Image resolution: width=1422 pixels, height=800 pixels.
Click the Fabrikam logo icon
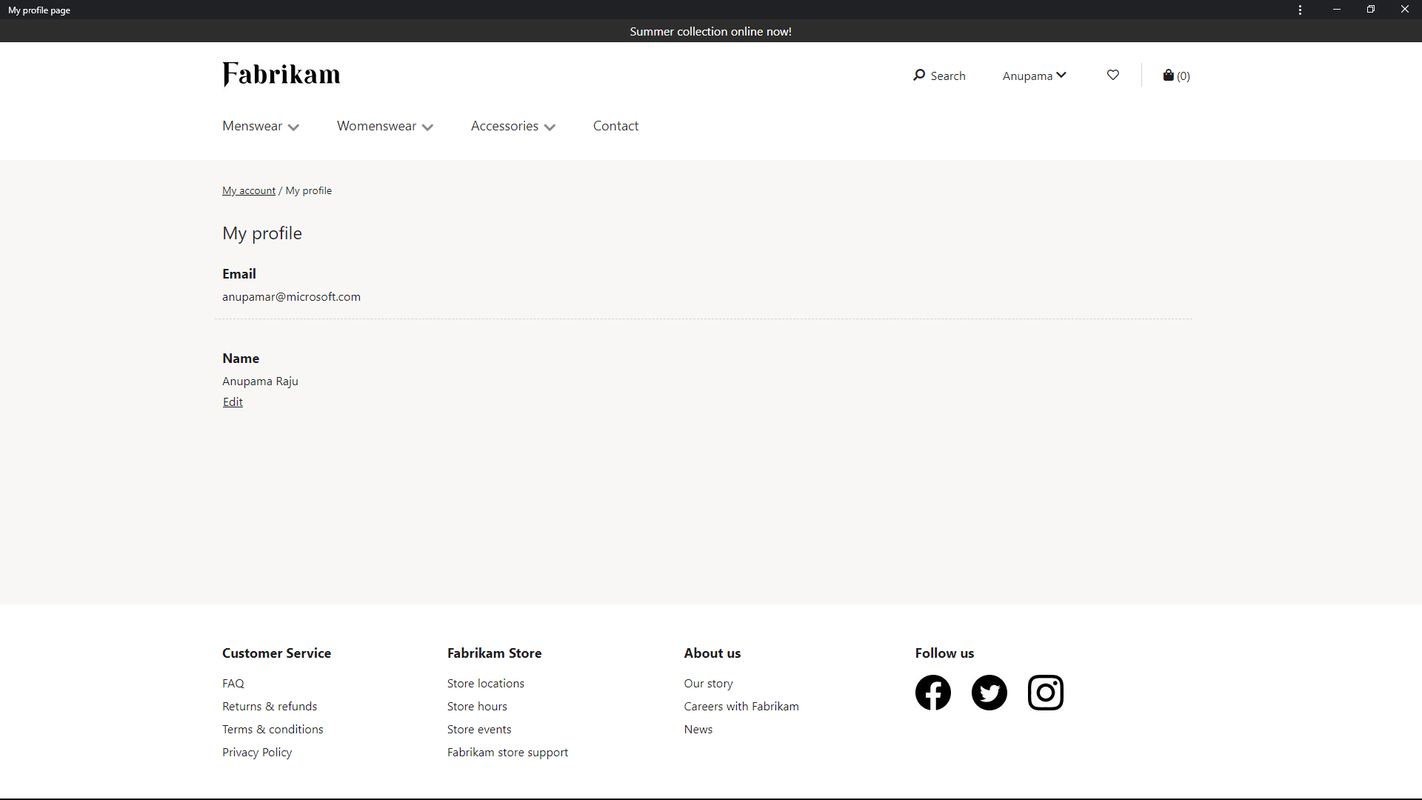coord(280,76)
